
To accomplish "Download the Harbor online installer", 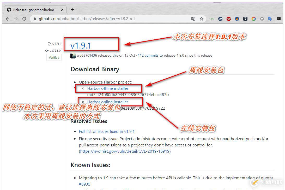I will coord(108,102).
